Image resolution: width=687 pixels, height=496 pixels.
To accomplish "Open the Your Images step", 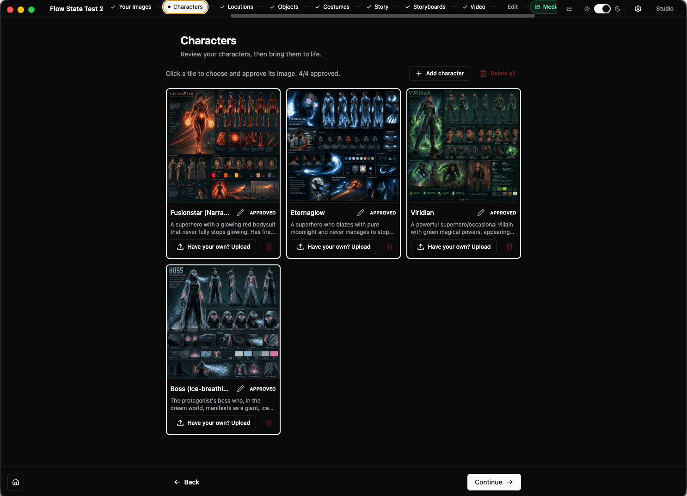I will [131, 7].
